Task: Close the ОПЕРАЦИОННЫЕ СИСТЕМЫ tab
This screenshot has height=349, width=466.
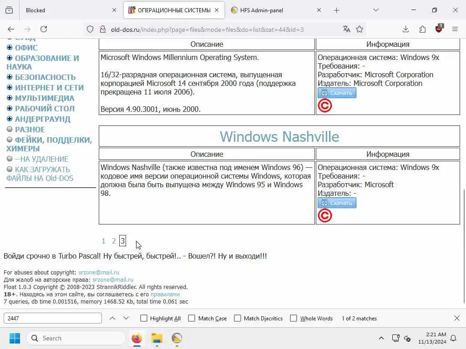Action: 217,10
